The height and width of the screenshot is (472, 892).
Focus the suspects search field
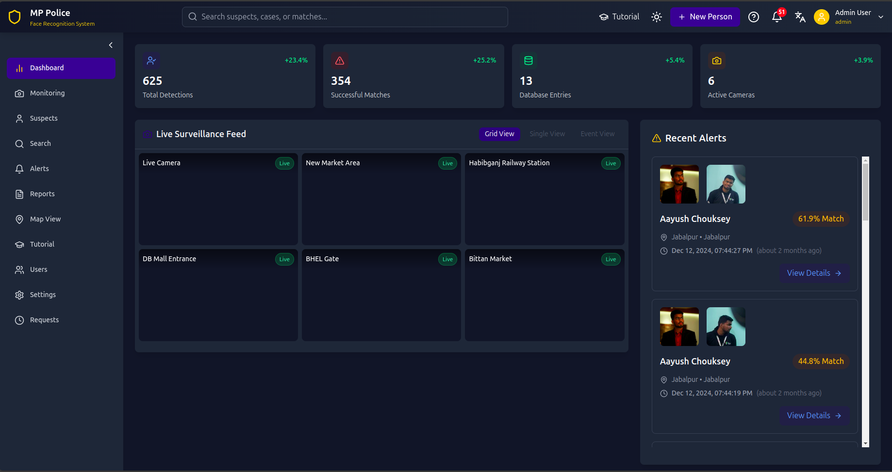(345, 17)
